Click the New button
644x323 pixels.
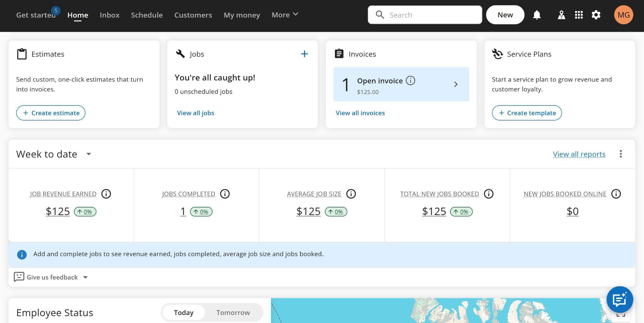coord(505,15)
